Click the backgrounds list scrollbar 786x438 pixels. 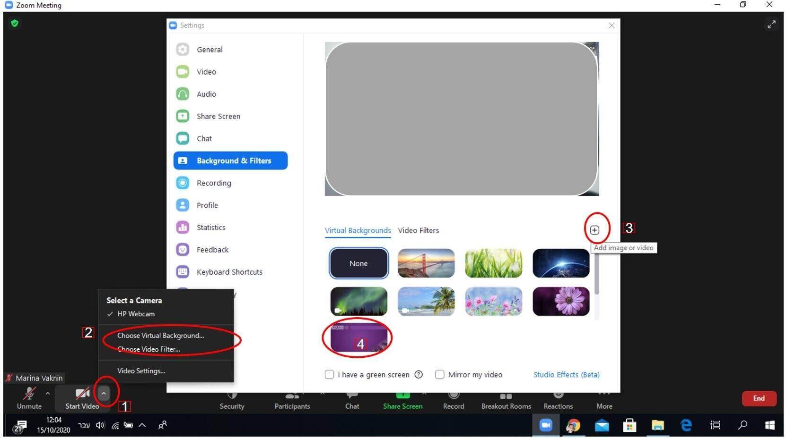pos(596,274)
